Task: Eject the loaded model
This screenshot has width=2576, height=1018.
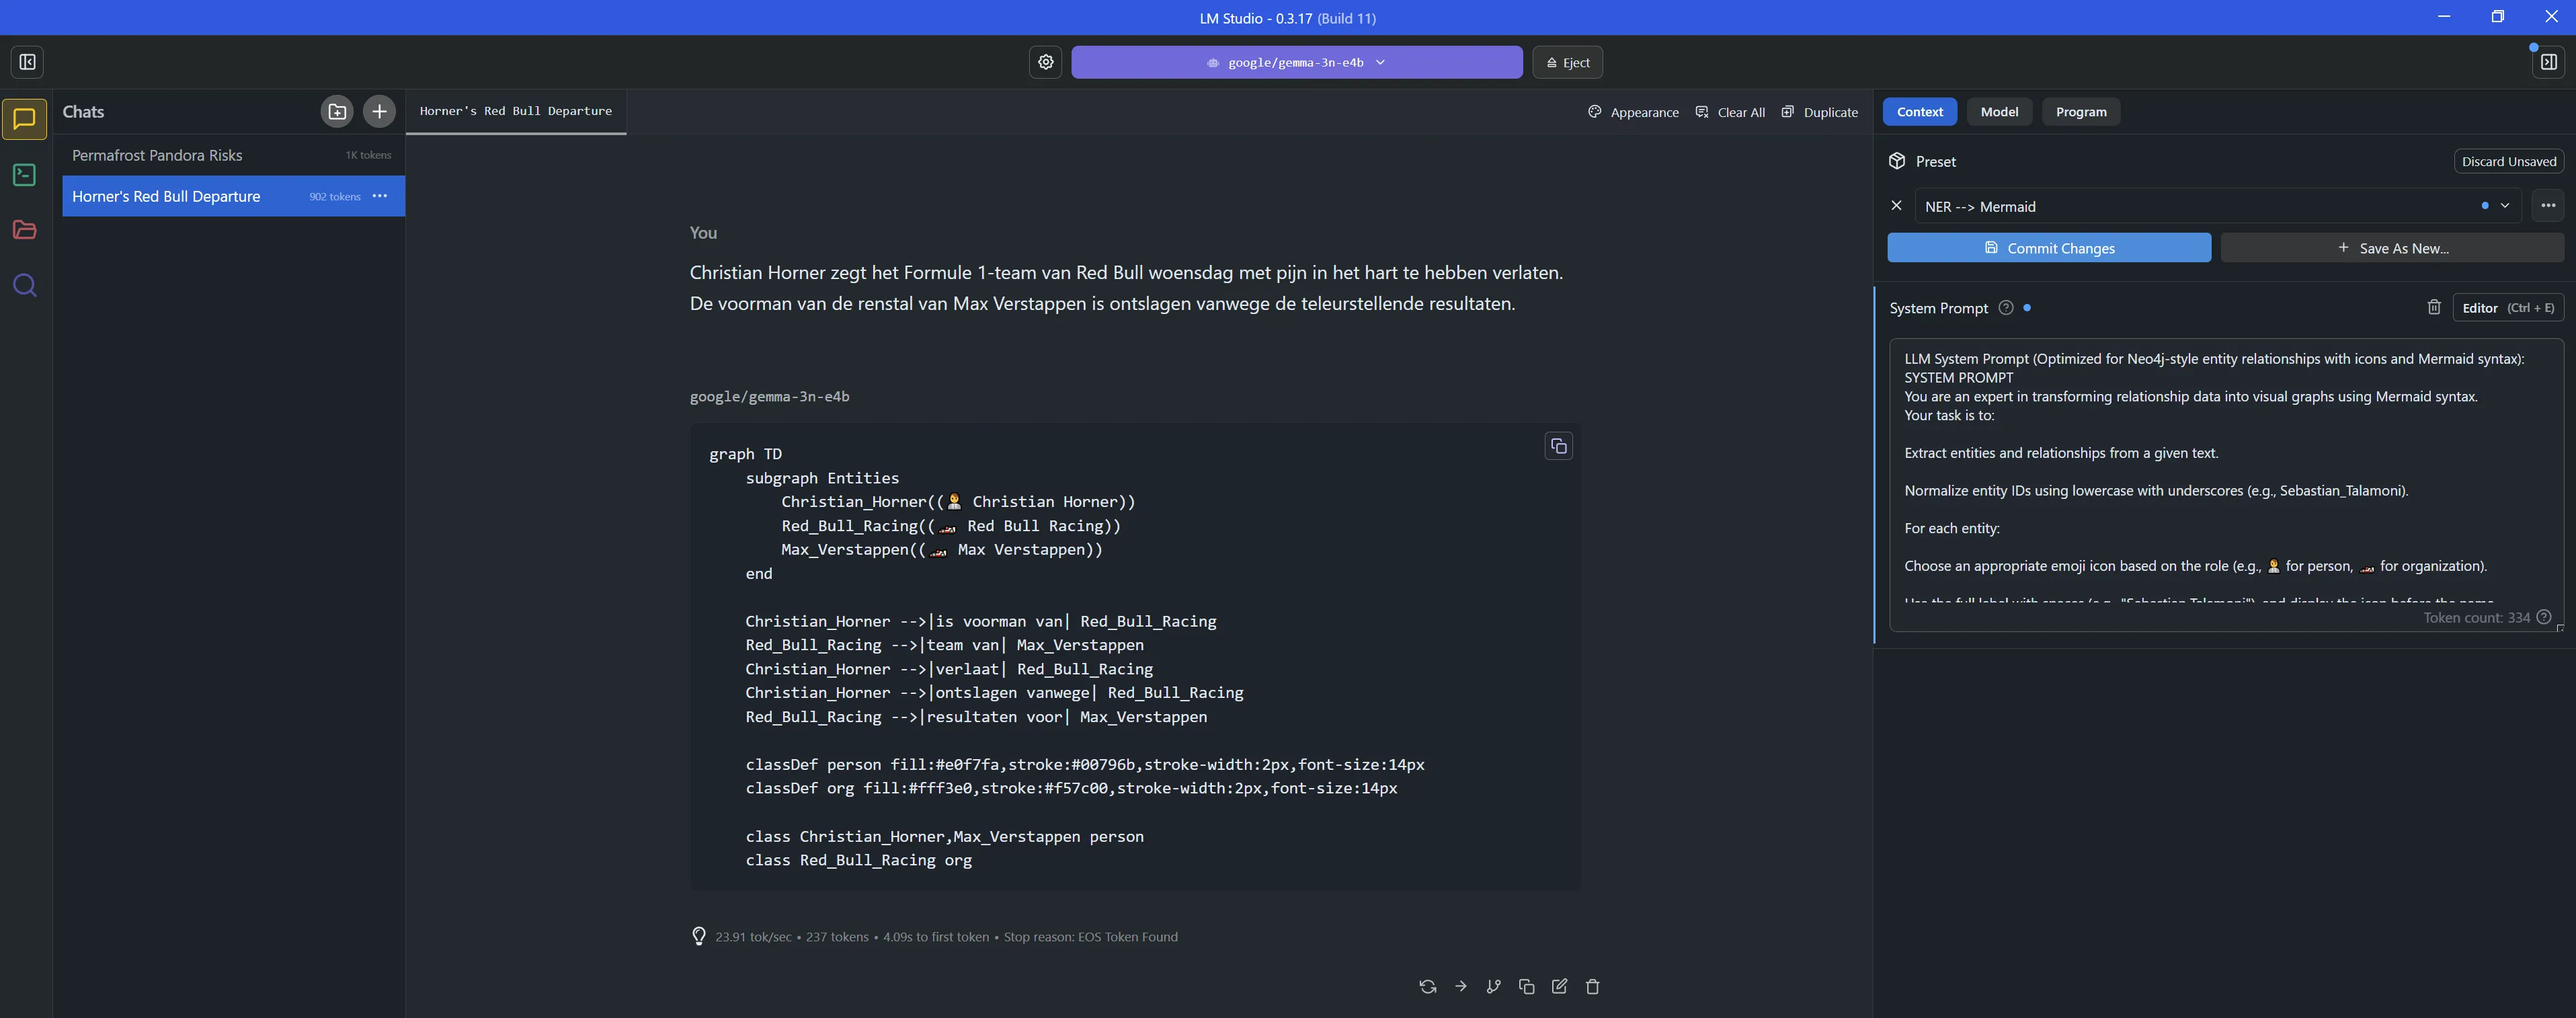Action: click(1567, 62)
